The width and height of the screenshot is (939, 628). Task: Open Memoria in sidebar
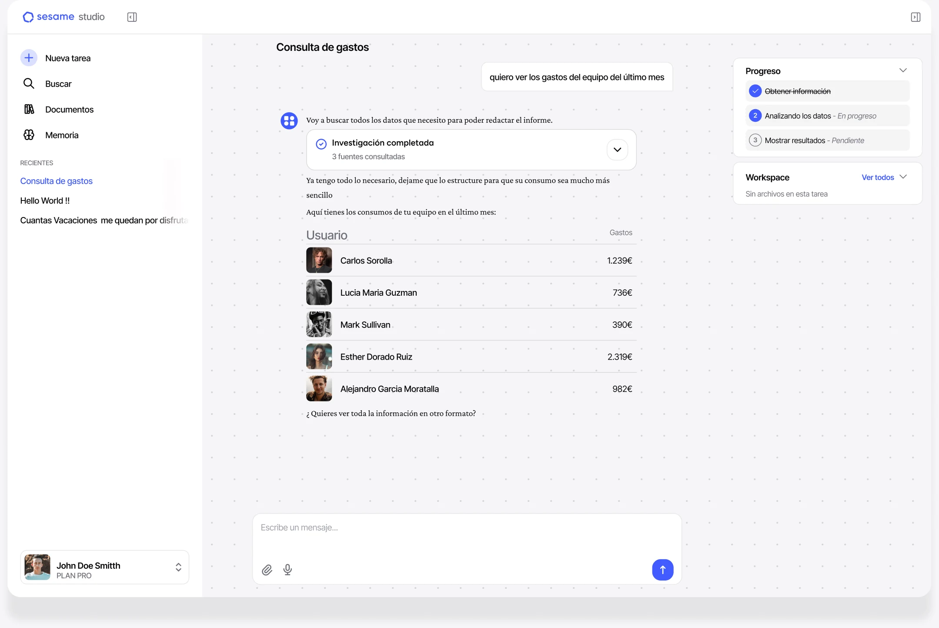click(62, 135)
